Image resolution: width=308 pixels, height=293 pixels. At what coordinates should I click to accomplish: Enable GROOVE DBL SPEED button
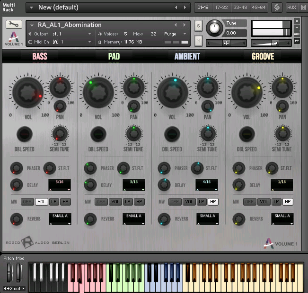(247, 134)
